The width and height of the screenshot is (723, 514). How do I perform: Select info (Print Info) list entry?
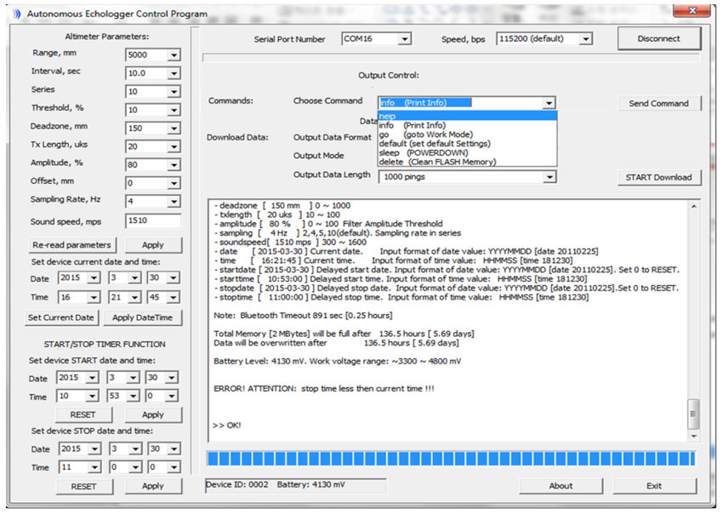[467, 125]
